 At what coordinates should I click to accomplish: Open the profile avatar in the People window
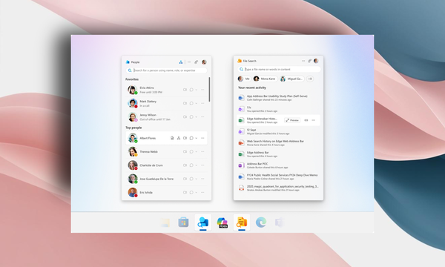[x=204, y=62]
